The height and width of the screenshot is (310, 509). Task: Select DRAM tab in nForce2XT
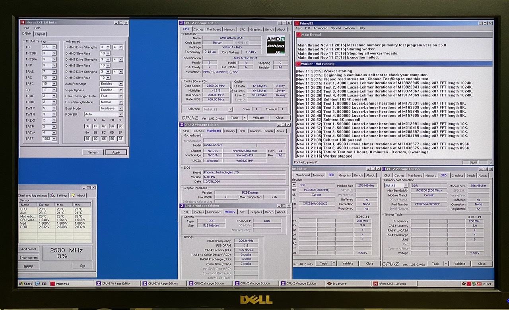[x=27, y=34]
